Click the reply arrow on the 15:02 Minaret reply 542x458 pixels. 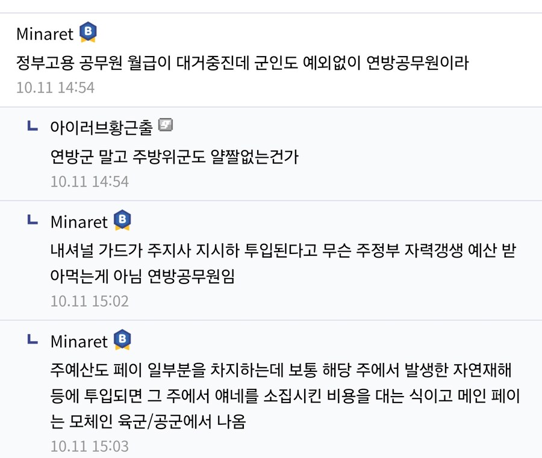click(x=33, y=221)
